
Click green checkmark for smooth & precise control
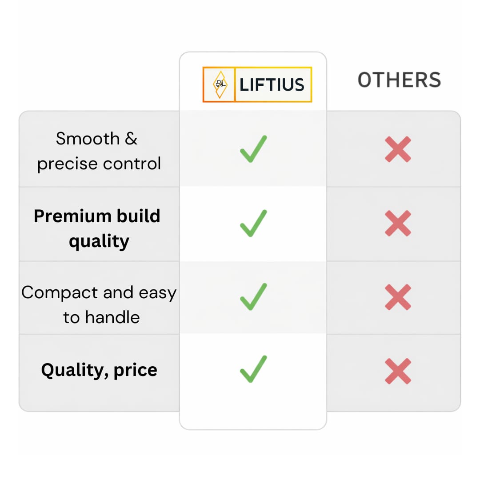pyautogui.click(x=253, y=149)
